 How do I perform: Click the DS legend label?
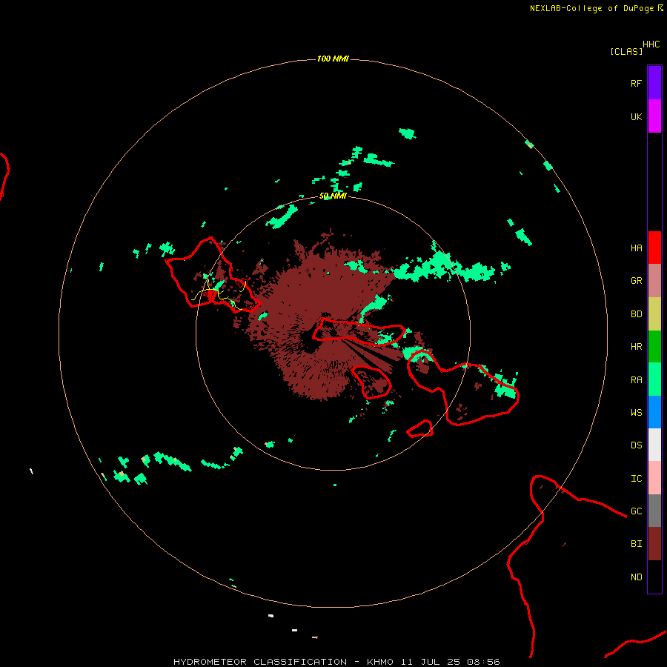[x=636, y=445]
